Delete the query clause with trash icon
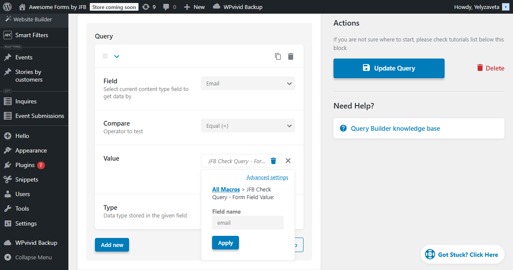The image size is (513, 270). coord(291,56)
